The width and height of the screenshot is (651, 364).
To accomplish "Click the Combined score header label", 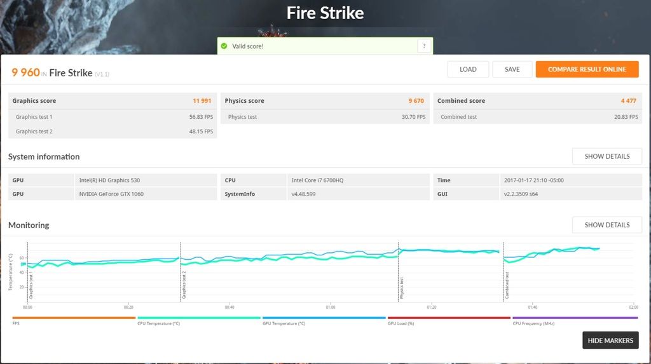I will click(461, 101).
